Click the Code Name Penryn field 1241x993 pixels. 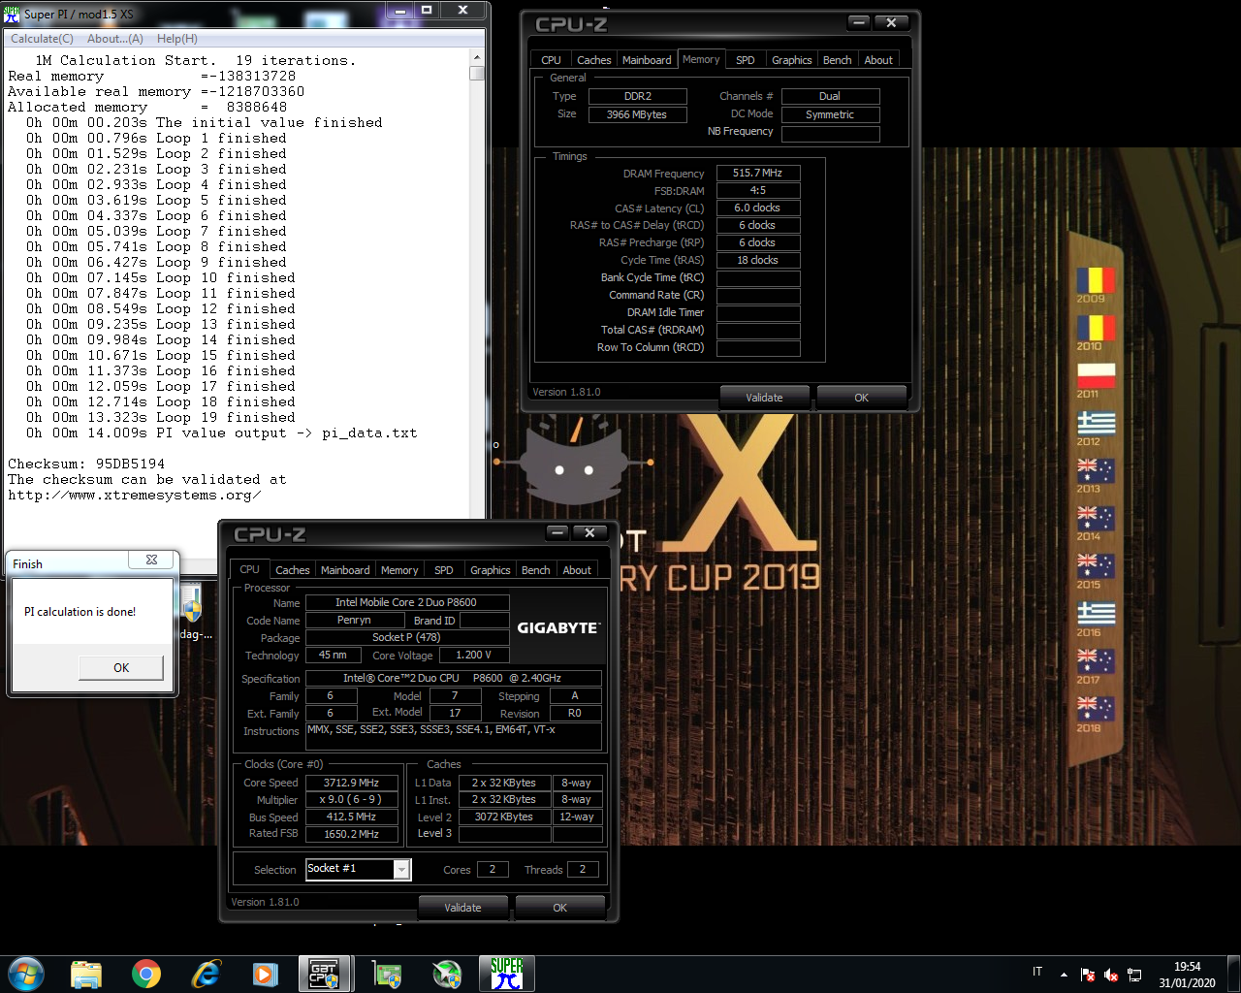355,620
